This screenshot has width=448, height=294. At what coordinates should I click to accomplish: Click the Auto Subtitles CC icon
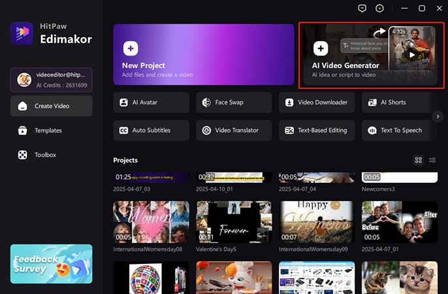(123, 131)
